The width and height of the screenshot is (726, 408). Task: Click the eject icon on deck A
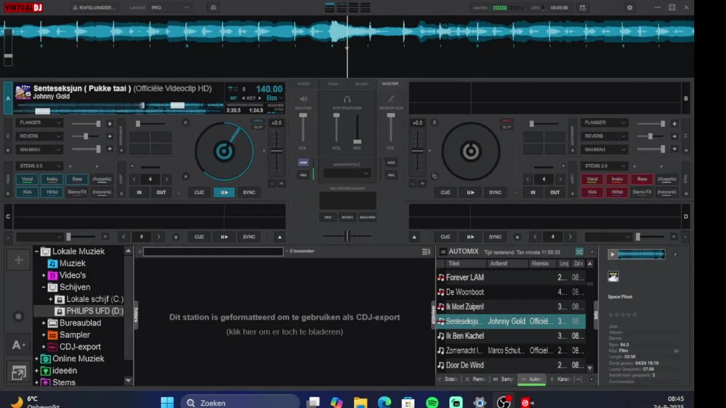point(185,122)
